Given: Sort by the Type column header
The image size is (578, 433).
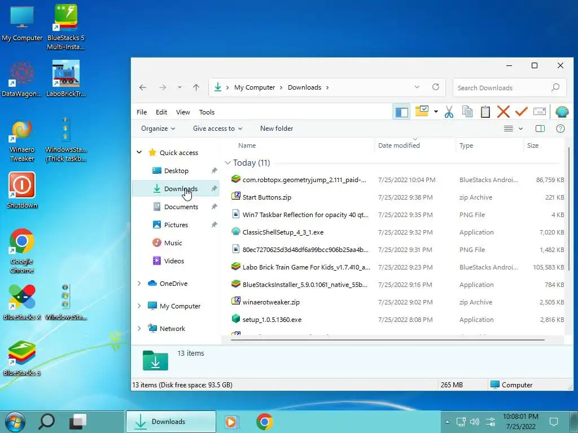Looking at the screenshot, I should [x=466, y=145].
